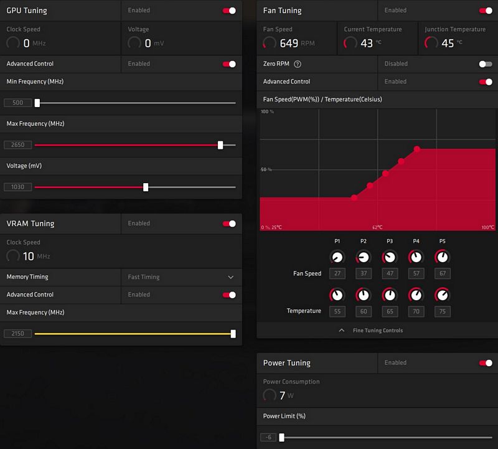Click the P5 Temperature field 75
Image resolution: width=498 pixels, height=449 pixels.
point(443,311)
